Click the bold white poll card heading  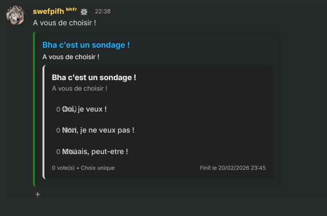[94, 77]
